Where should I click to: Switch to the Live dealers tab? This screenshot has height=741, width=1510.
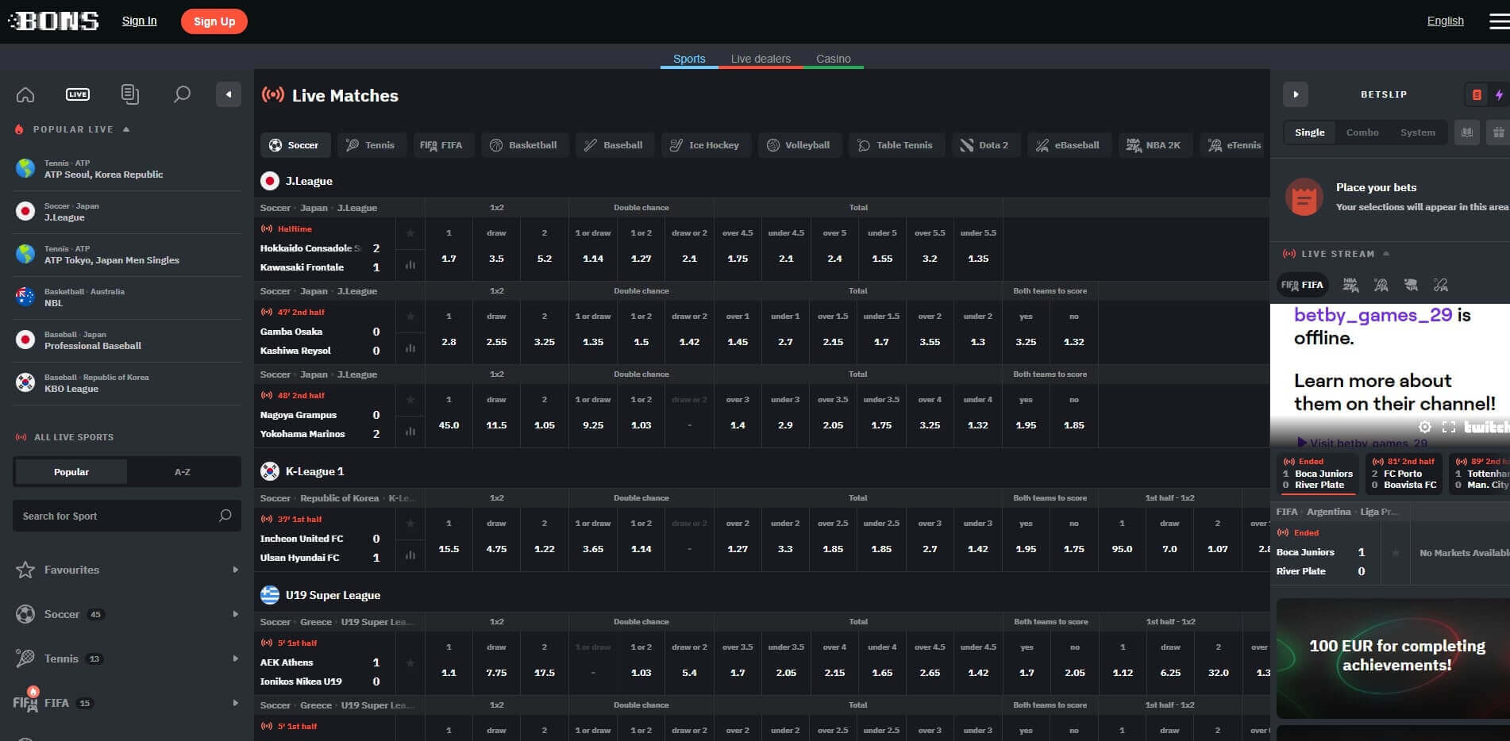(761, 59)
